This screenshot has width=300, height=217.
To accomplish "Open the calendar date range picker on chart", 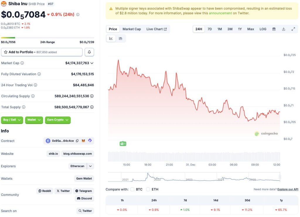I will click(x=274, y=29).
